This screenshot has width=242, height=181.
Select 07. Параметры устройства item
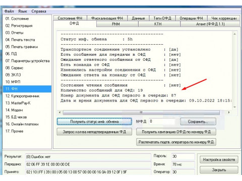tap(27, 61)
